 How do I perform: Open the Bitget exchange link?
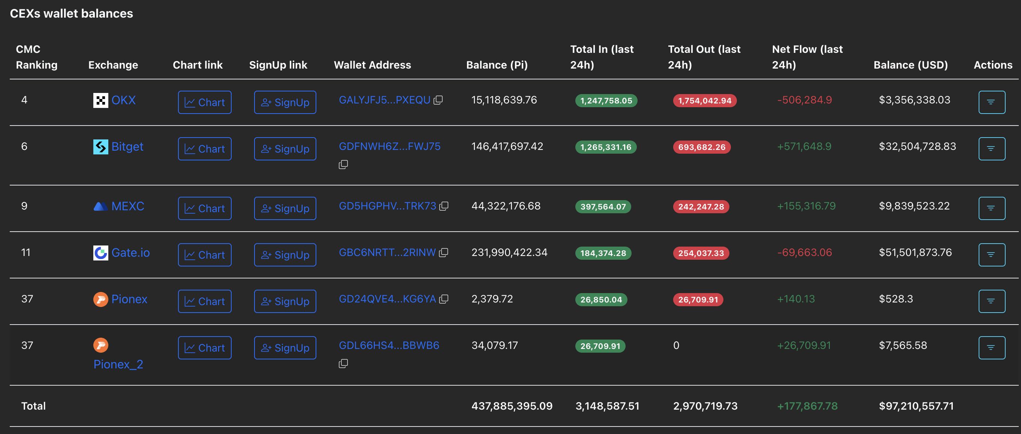[x=127, y=146]
